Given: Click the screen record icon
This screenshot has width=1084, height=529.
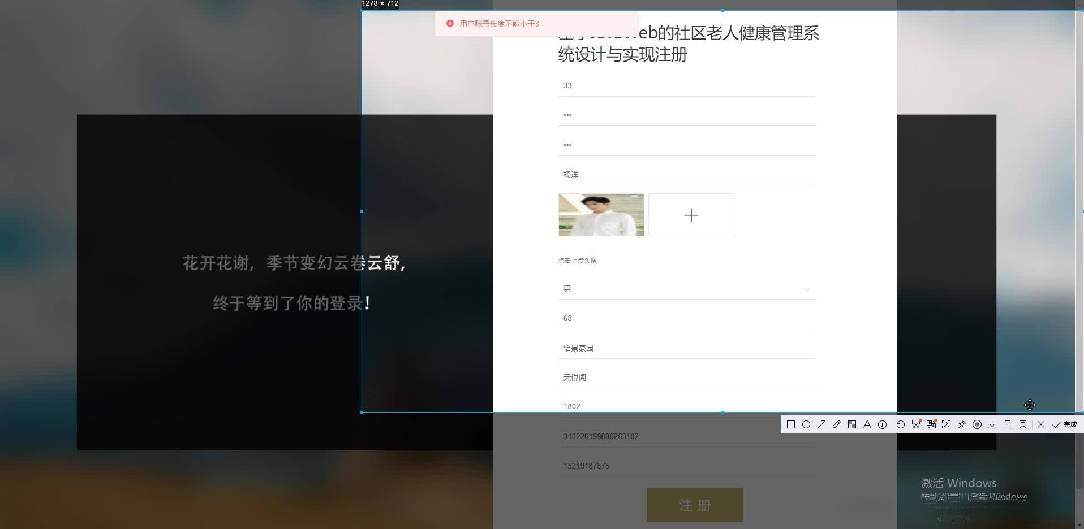Looking at the screenshot, I should (x=977, y=424).
